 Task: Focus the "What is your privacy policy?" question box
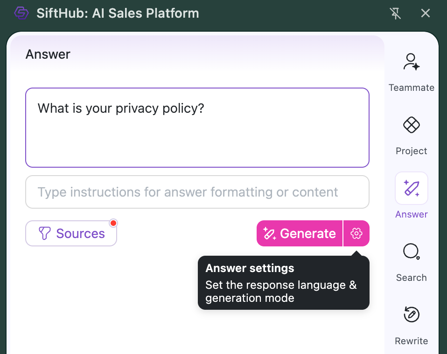pyautogui.click(x=197, y=127)
